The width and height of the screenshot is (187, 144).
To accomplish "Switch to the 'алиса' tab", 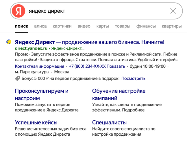I will [x=40, y=26].
